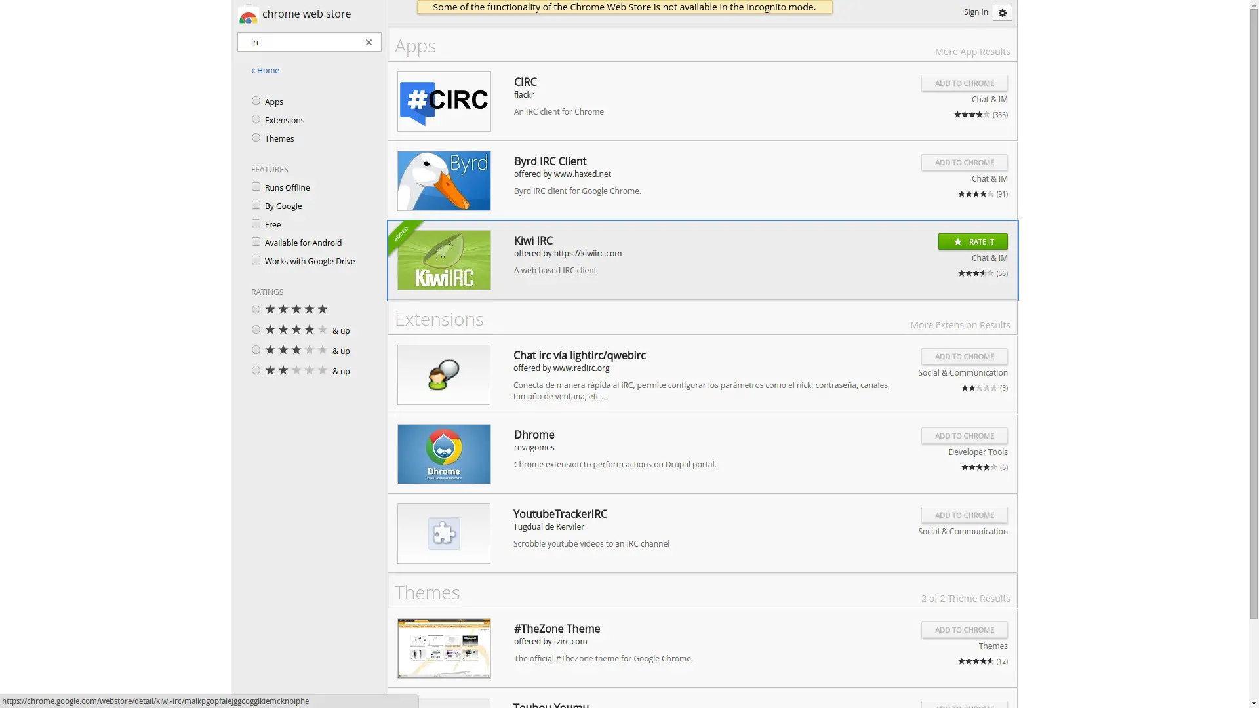The width and height of the screenshot is (1259, 708).
Task: Open the Kiwi IRC app thumbnail
Action: click(x=444, y=260)
